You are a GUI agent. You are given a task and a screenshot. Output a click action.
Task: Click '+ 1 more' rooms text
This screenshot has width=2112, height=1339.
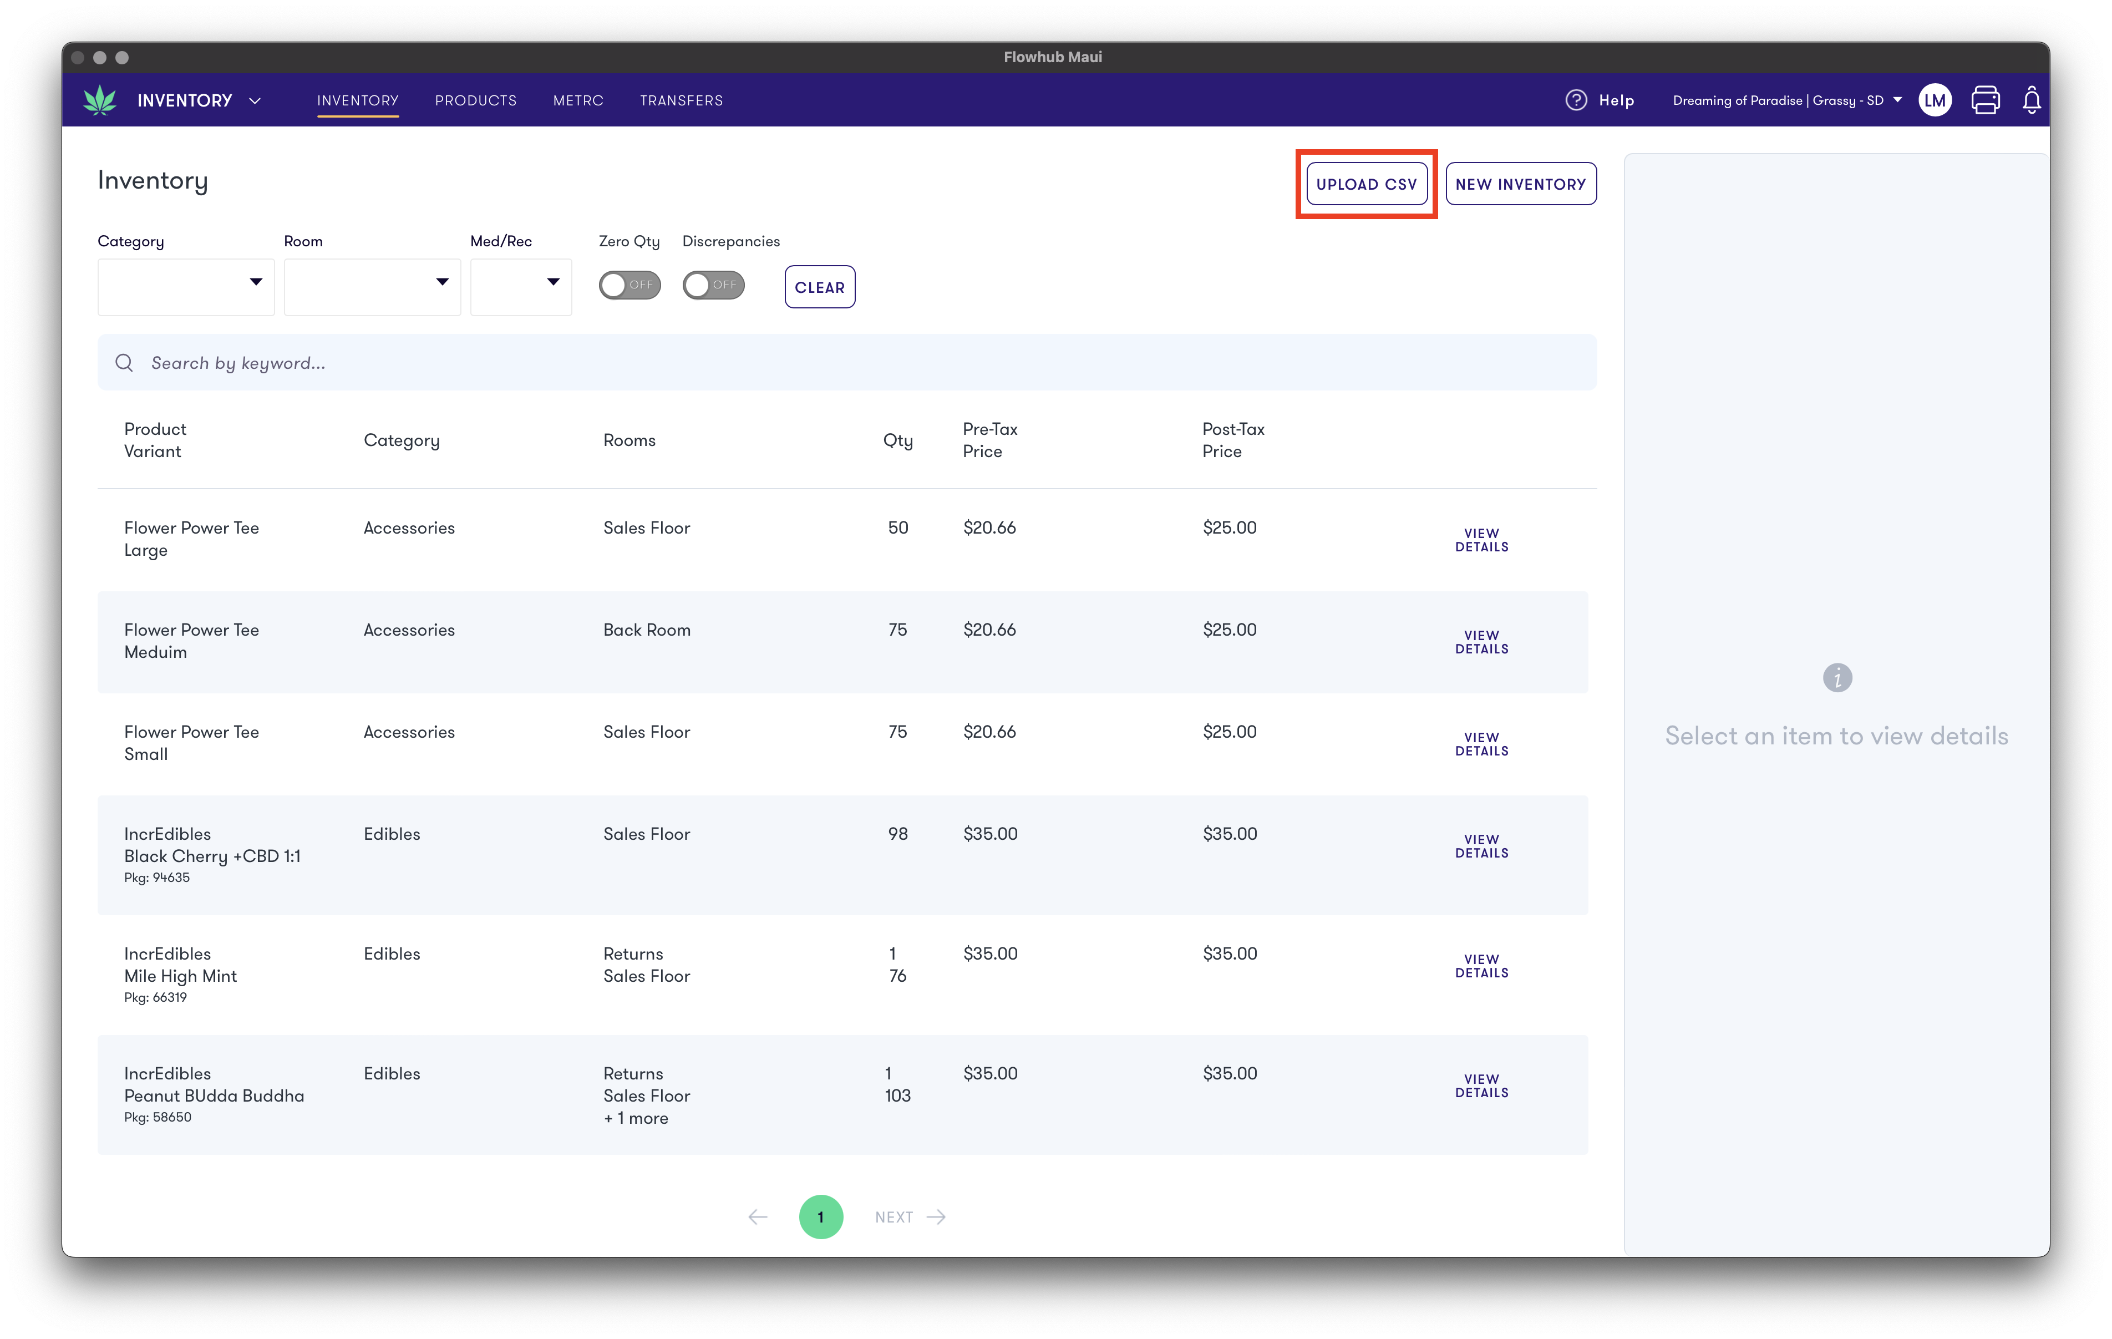pos(635,1118)
